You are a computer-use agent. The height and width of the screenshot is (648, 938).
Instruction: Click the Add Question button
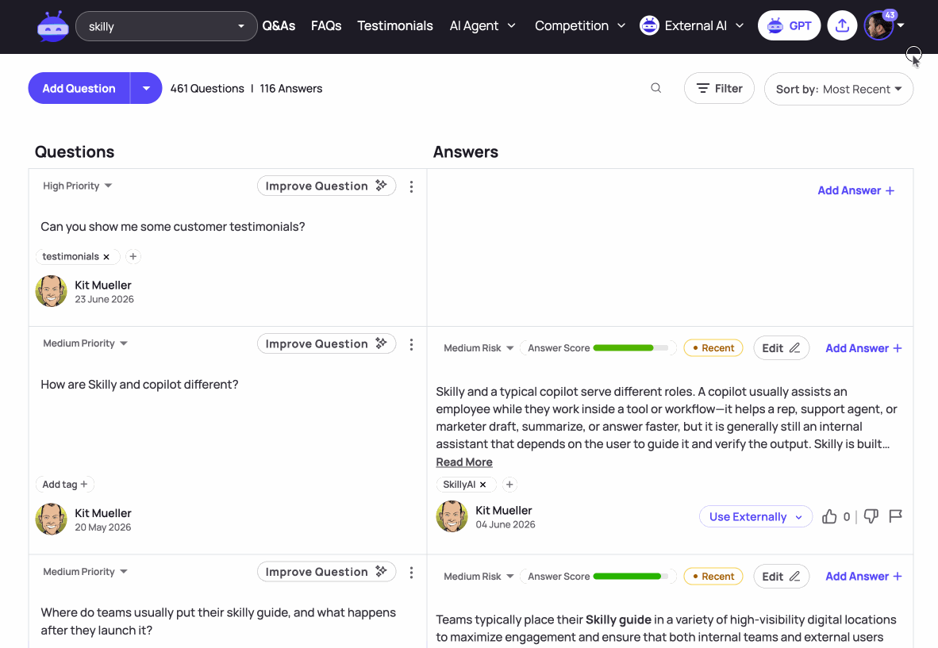point(79,89)
